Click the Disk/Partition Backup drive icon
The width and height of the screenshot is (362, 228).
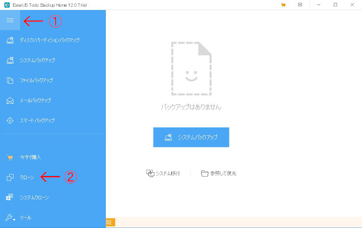point(10,40)
